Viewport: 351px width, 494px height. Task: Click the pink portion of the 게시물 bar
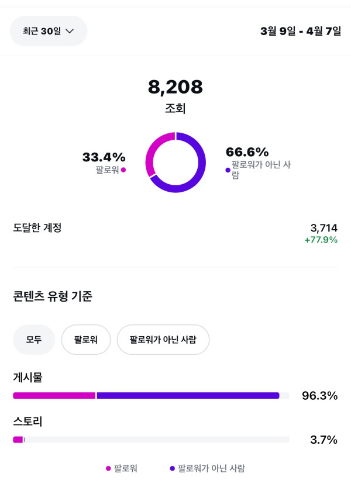coord(54,396)
